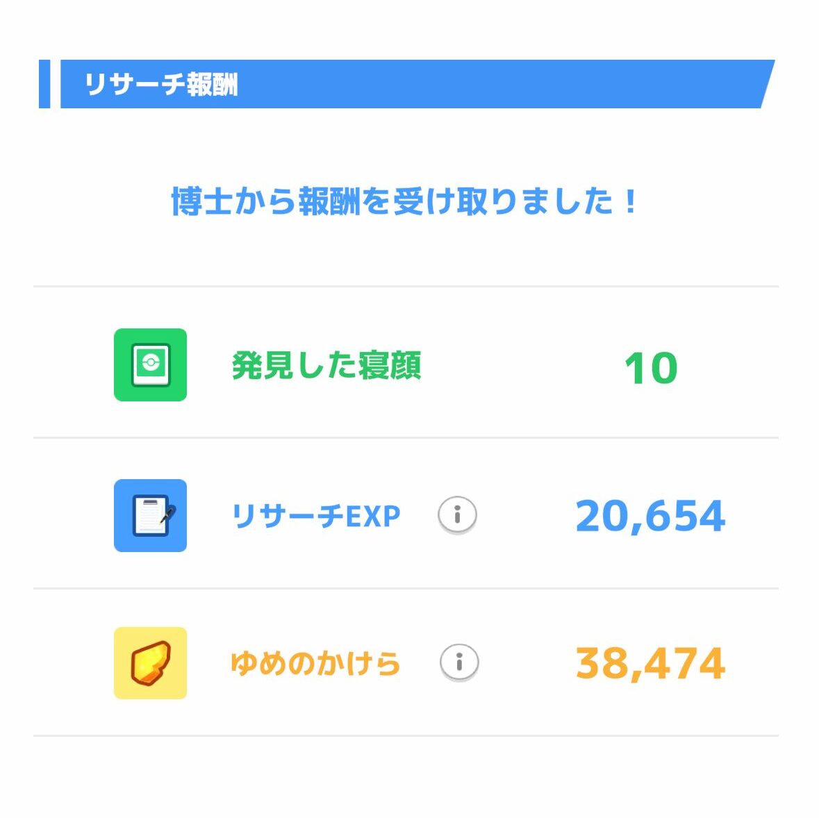Viewport: 819px width, 818px height.
Task: Click the divider line above 発見した寝顔 row
Action: (x=406, y=286)
